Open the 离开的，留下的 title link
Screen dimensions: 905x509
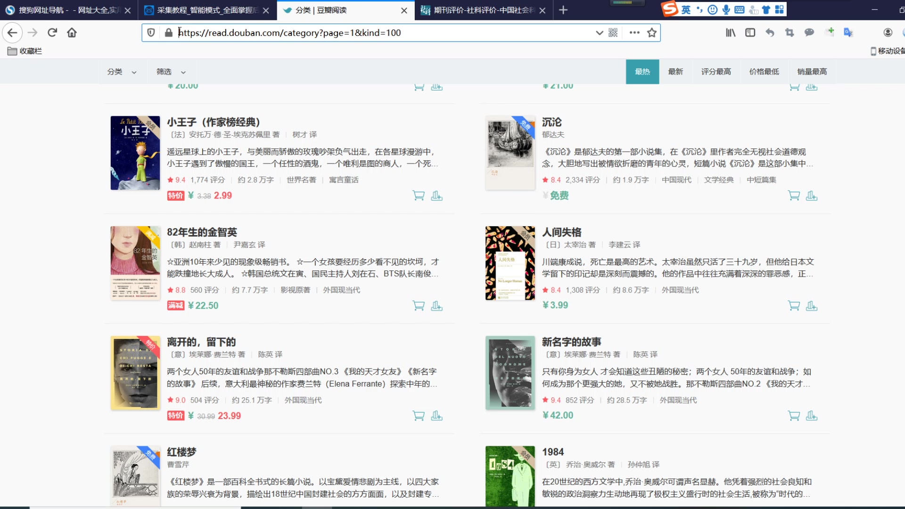point(201,342)
